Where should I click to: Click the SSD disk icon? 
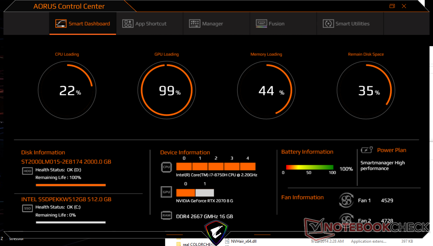(27, 208)
